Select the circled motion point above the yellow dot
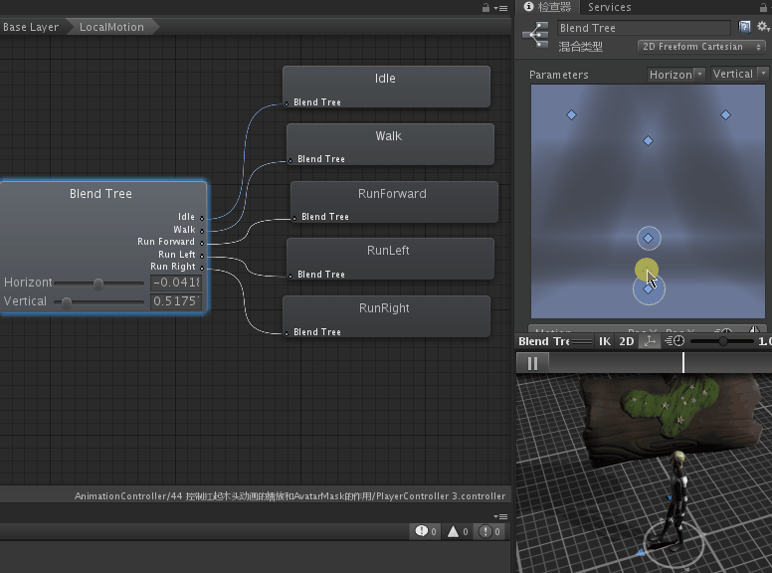Image resolution: width=772 pixels, height=573 pixels. pyautogui.click(x=649, y=239)
